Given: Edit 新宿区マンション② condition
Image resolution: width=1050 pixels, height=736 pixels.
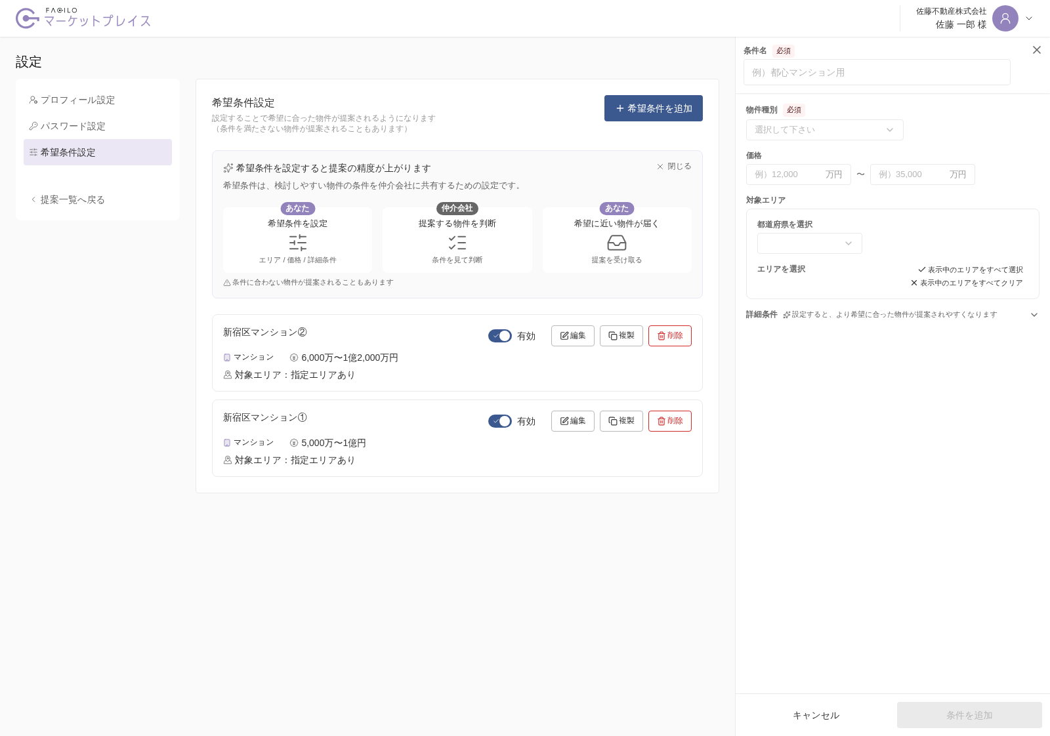Looking at the screenshot, I should tap(573, 336).
